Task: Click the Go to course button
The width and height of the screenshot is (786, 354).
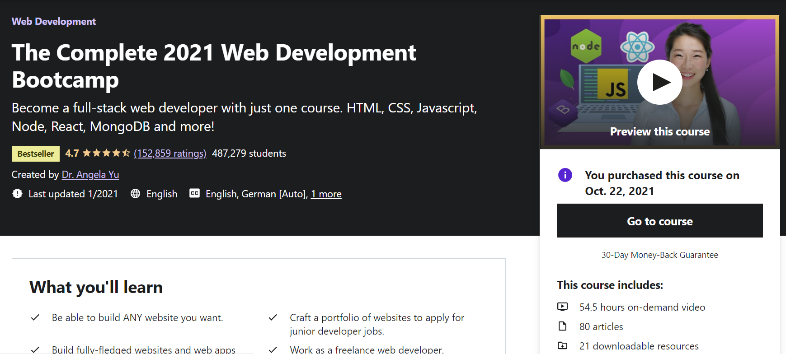Action: point(659,221)
